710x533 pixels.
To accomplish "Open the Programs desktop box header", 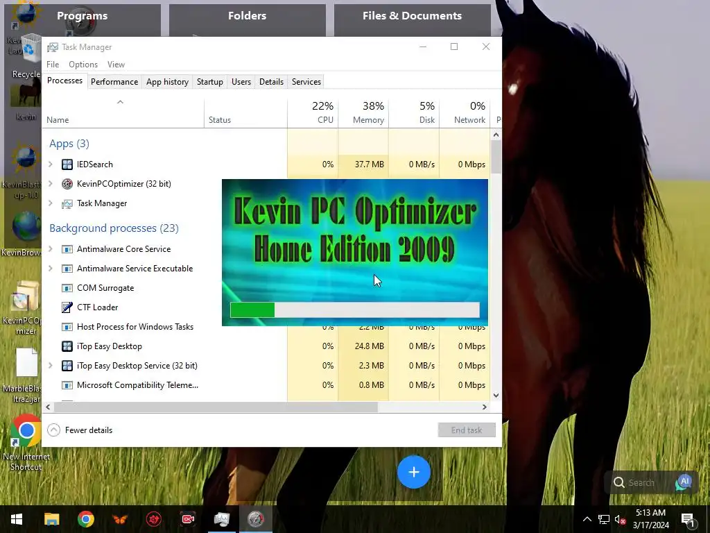I will coord(82,16).
